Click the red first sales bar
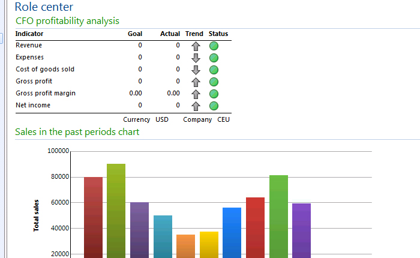 click(x=93, y=216)
